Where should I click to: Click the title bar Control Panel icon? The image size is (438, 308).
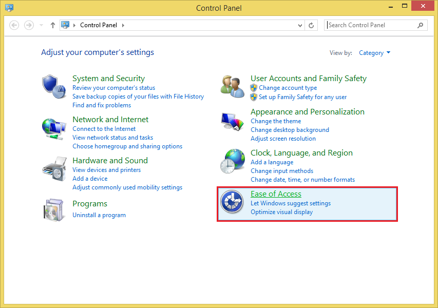click(x=9, y=8)
